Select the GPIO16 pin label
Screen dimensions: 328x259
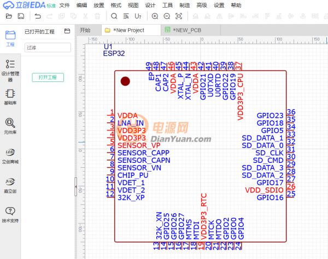point(270,198)
